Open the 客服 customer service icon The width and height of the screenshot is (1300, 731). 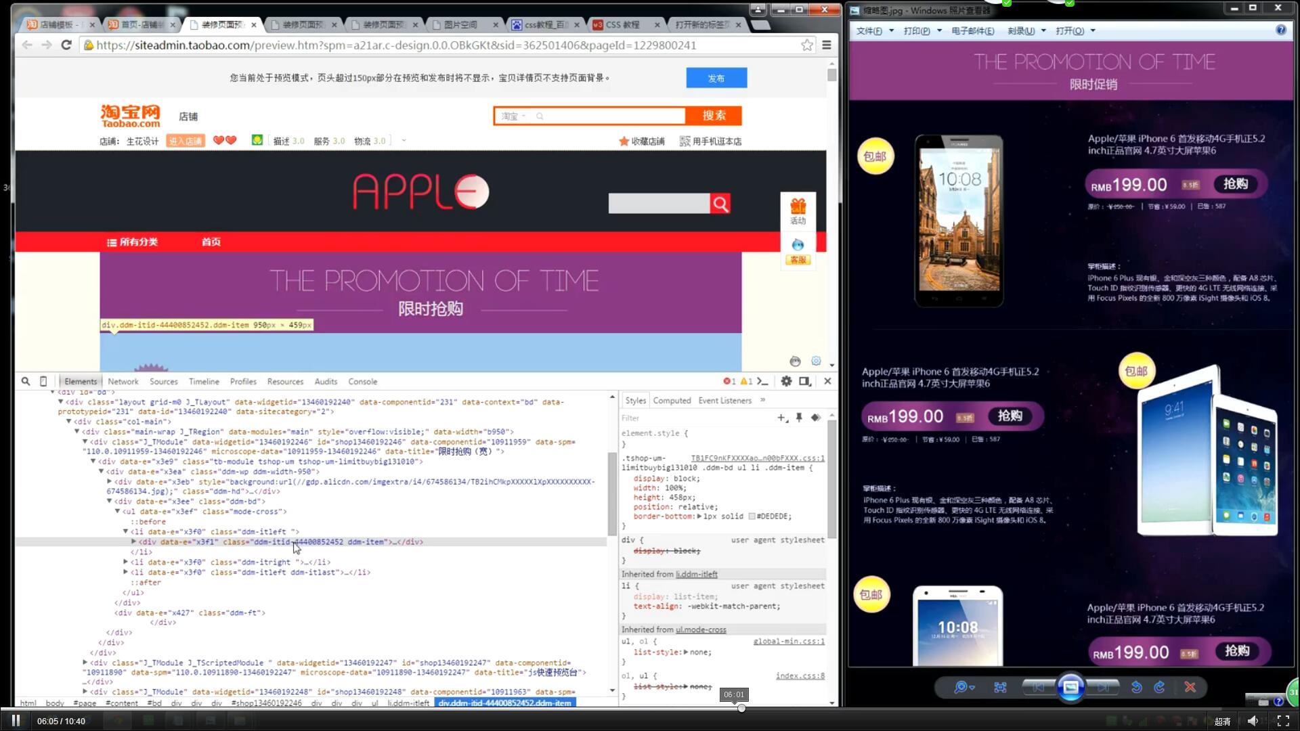pyautogui.click(x=798, y=251)
